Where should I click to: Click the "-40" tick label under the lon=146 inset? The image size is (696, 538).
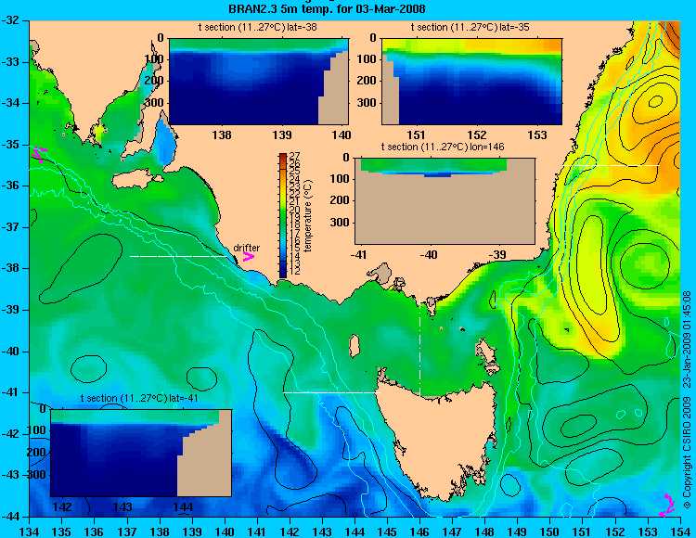pos(429,254)
